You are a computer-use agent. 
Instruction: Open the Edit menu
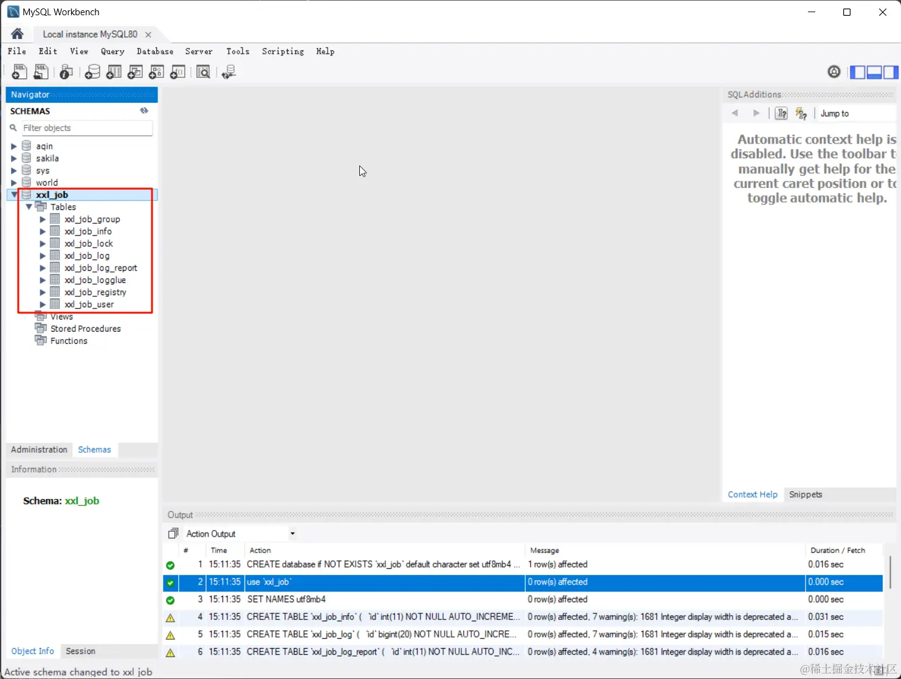pyautogui.click(x=48, y=51)
